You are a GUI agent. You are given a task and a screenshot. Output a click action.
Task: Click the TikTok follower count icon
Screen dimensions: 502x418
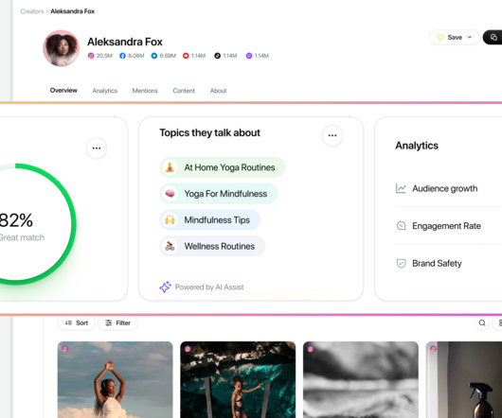point(217,56)
